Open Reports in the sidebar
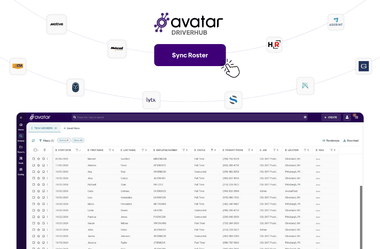Viewport: 380px width, 249px height. (21, 149)
